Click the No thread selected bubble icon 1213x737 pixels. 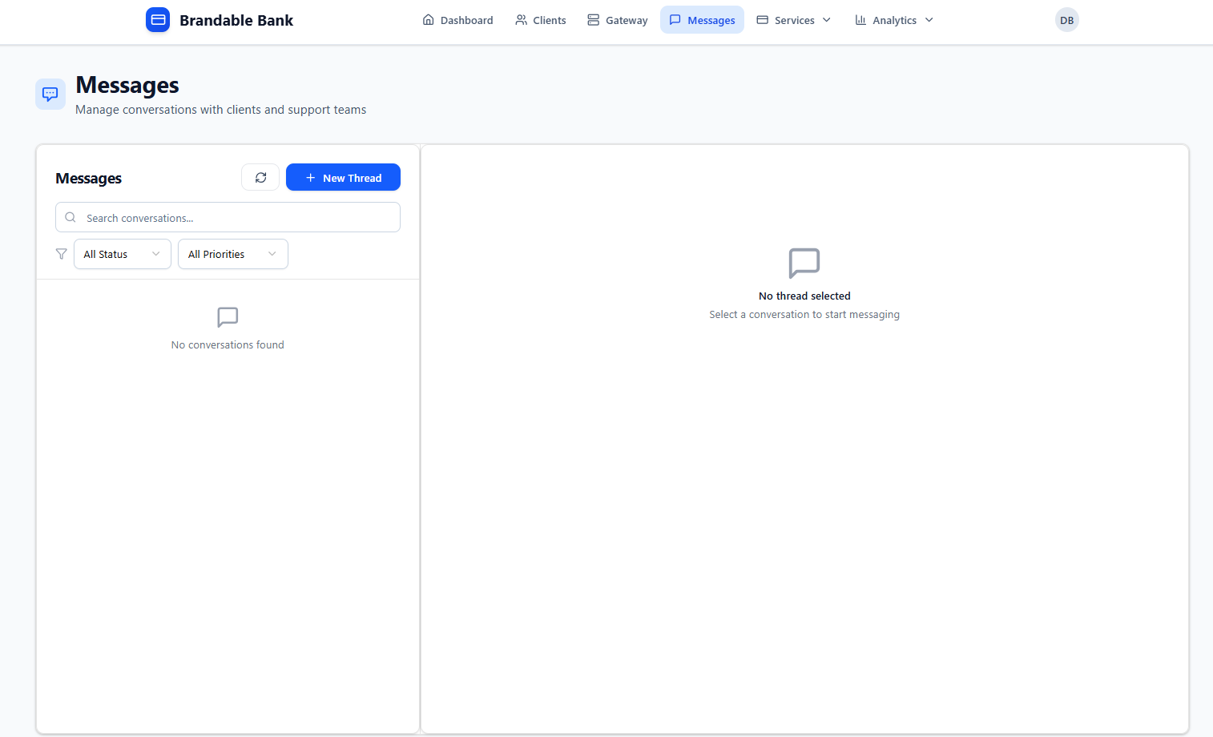[x=804, y=263]
